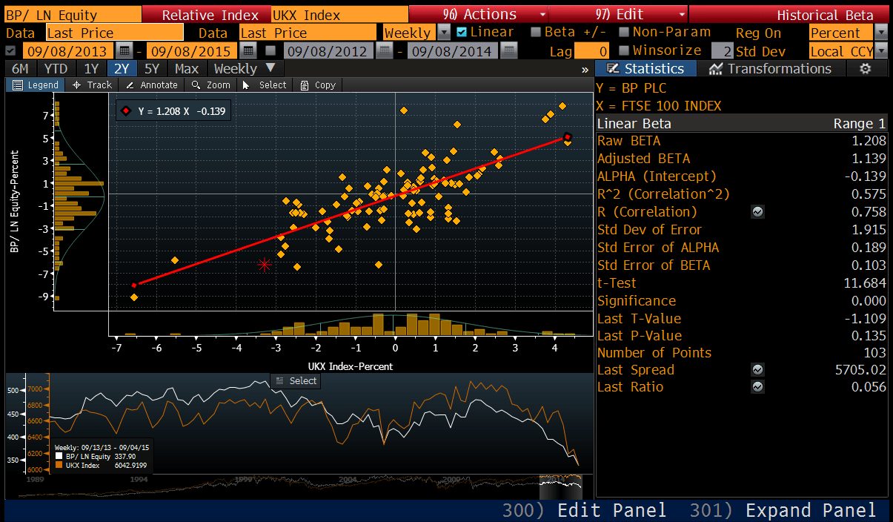Select the 1Y range tab

click(x=91, y=69)
